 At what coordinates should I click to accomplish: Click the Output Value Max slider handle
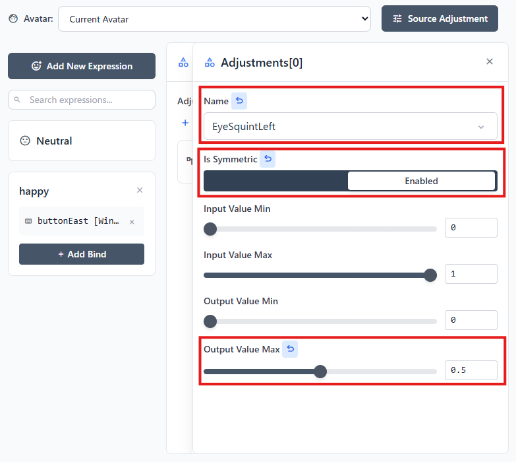320,372
